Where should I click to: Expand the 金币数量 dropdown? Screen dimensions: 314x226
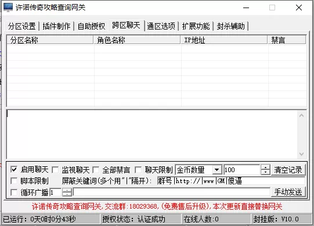[216, 170]
